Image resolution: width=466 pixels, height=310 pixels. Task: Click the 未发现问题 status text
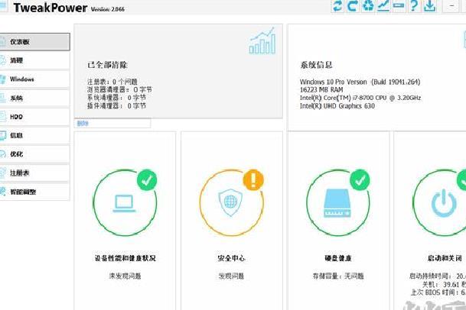[125, 276]
